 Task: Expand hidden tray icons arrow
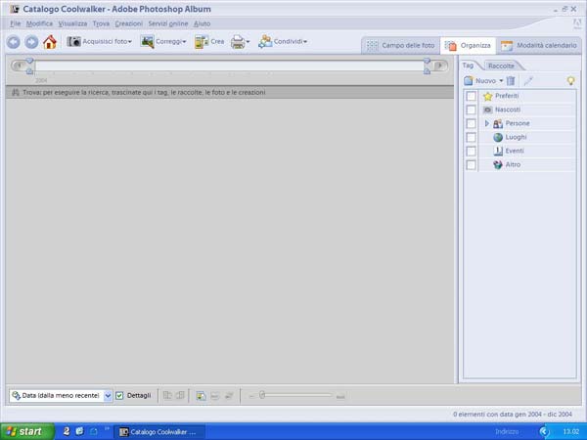[x=544, y=431]
